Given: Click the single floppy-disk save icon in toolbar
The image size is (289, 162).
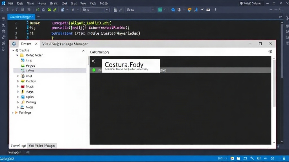Looking at the screenshot, I should click(23, 10).
